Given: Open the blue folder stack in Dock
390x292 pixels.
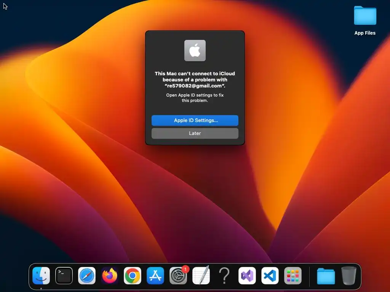Looking at the screenshot, I should pos(326,276).
